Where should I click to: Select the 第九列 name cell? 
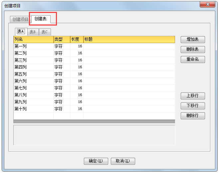coord(34,102)
